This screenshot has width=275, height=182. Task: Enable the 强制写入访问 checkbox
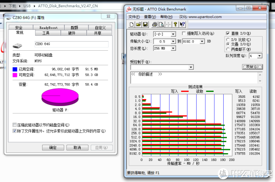pyautogui.click(x=184, y=33)
